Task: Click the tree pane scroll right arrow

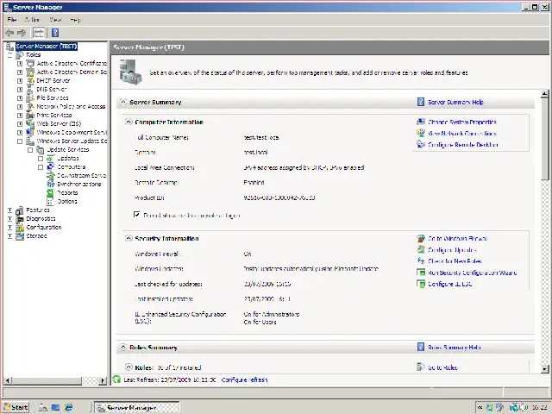Action: 103,380
